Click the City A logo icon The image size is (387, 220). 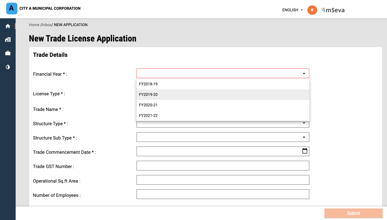coord(12,9)
